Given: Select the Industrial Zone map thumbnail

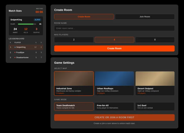Looking at the screenshot, I should click(74, 79).
